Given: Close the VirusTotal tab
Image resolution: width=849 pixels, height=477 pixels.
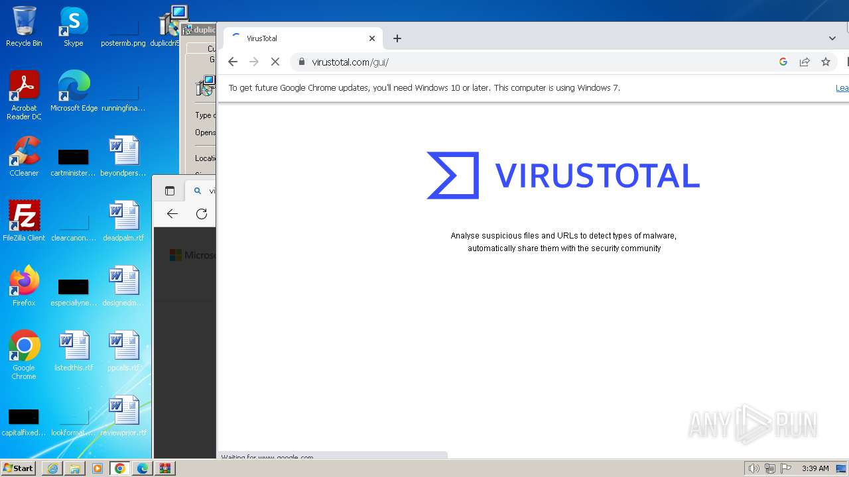Looking at the screenshot, I should 372,38.
